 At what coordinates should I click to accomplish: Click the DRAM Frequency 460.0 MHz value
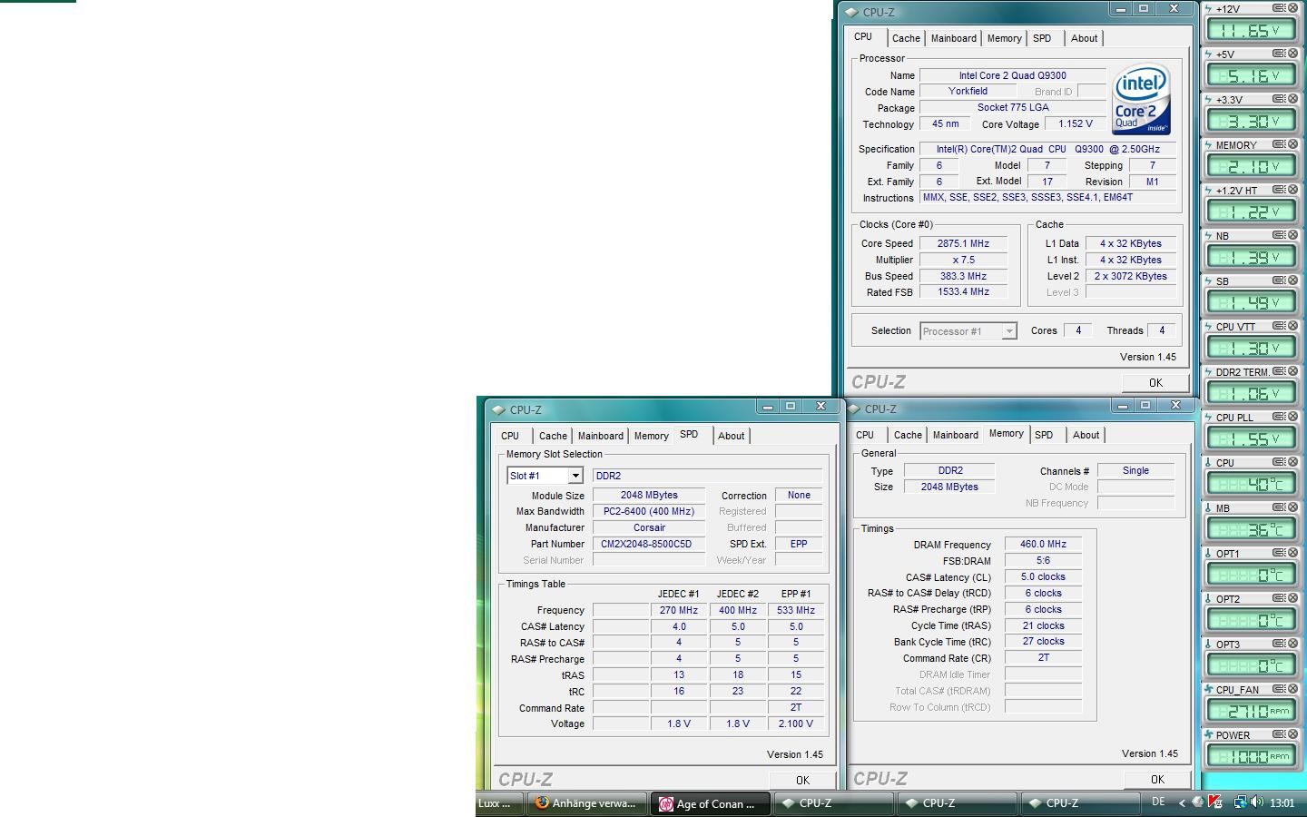[x=1043, y=544]
